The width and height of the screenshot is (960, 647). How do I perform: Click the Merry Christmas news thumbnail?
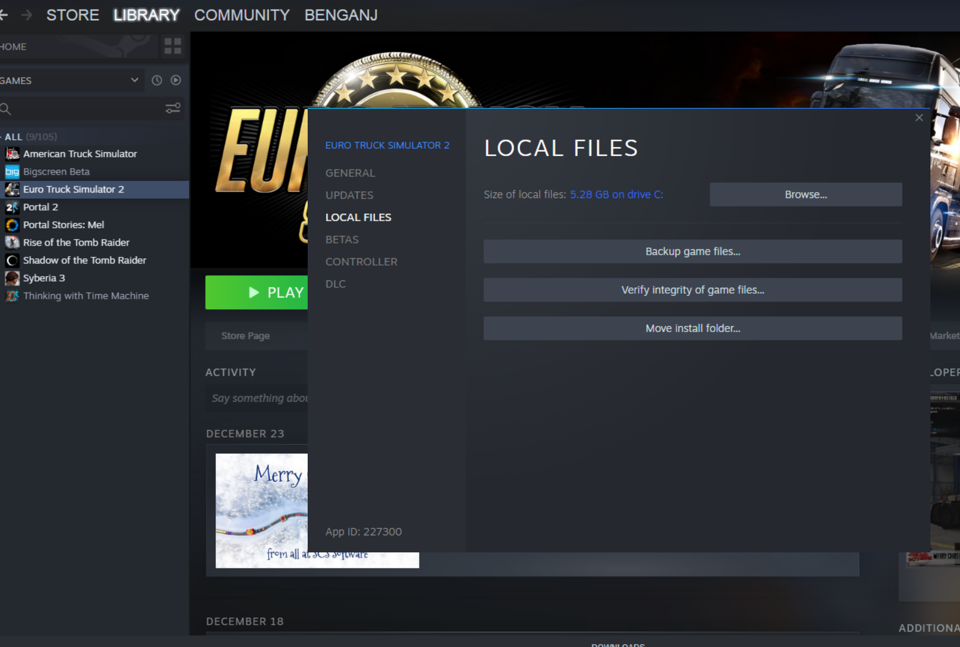point(262,511)
